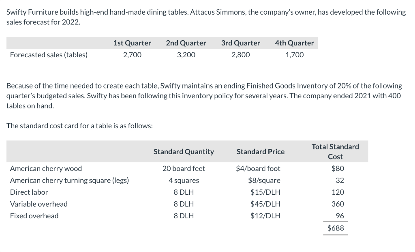Screen dimensions: 415x252
Task: Select the 4th Quarter column header
Action: (294, 43)
